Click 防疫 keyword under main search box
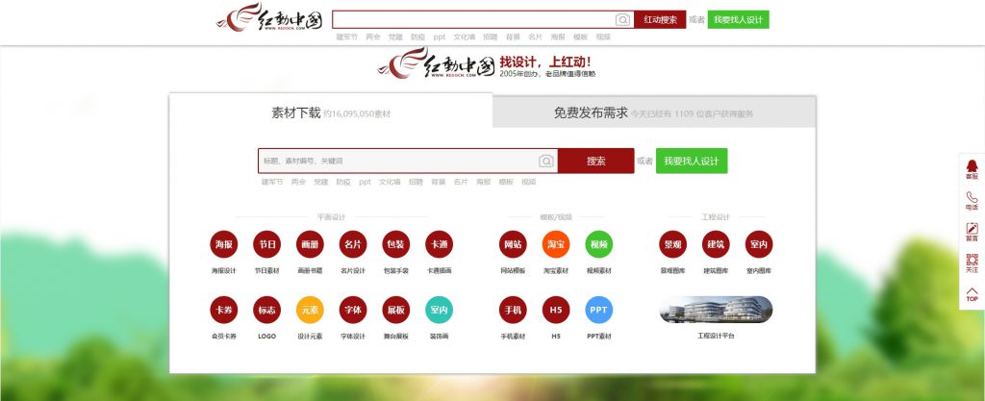This screenshot has width=985, height=401. tap(343, 182)
